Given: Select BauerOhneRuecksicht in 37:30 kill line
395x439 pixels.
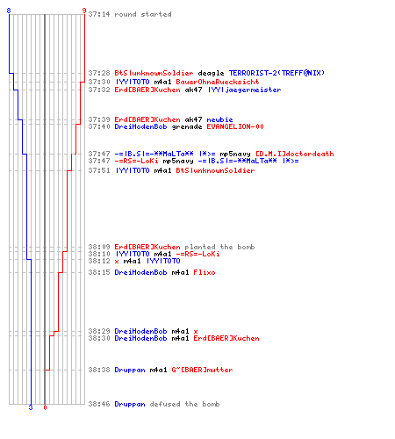Looking at the screenshot, I should pyautogui.click(x=218, y=82).
